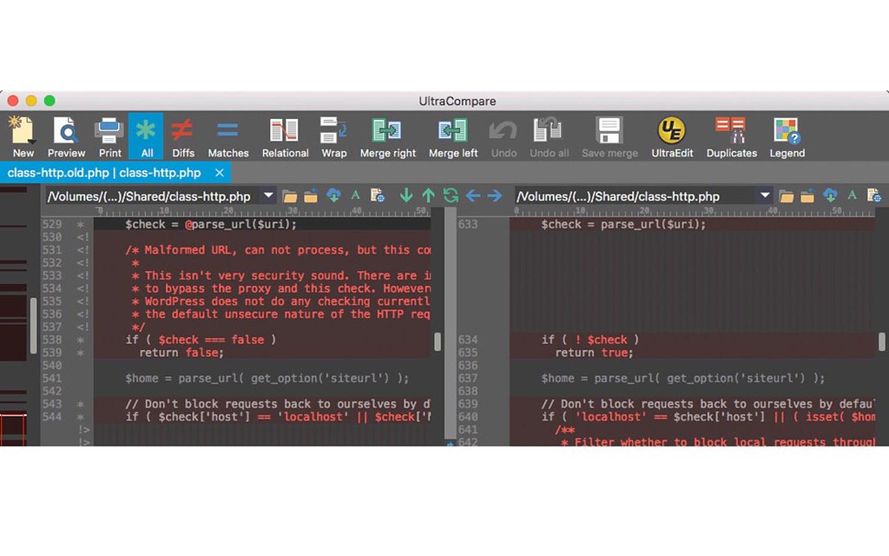Click the green zoom window button
Viewport: 889px width, 556px height.
pyautogui.click(x=49, y=101)
